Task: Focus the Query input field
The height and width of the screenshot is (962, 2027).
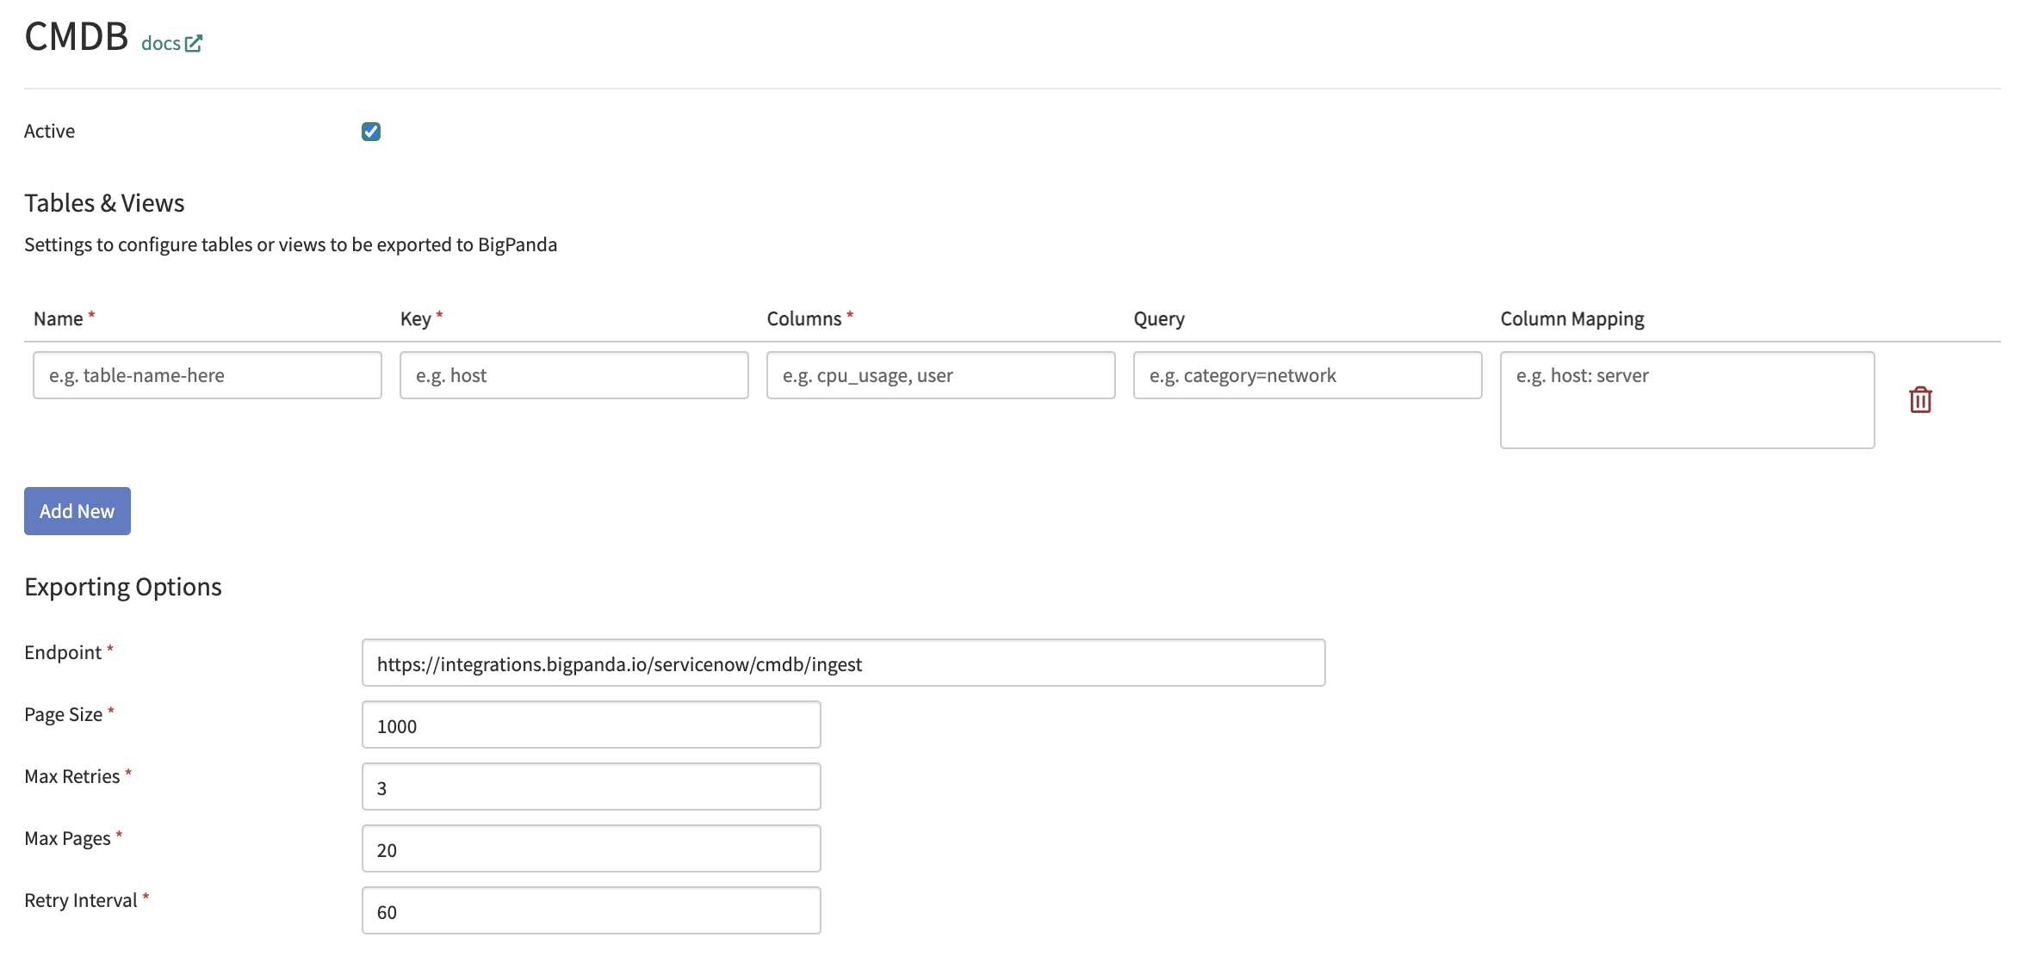Action: coord(1308,375)
